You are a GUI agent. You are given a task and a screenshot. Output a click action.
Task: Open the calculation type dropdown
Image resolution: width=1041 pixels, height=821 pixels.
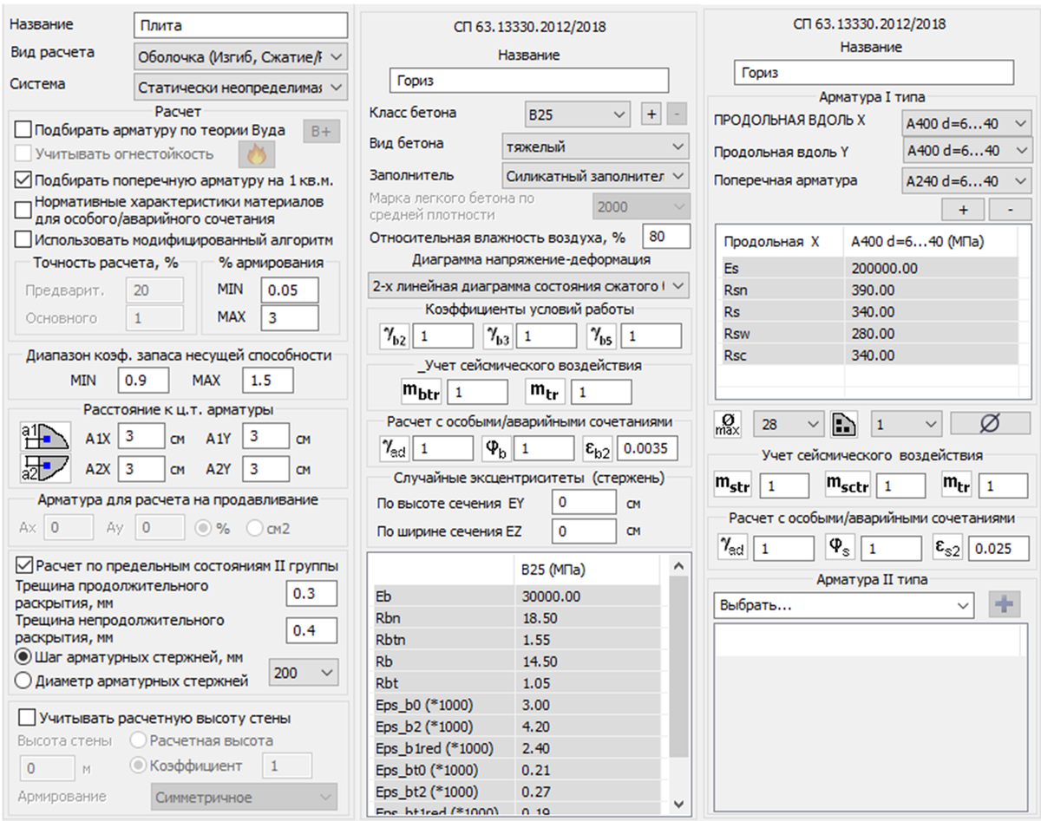tap(241, 57)
